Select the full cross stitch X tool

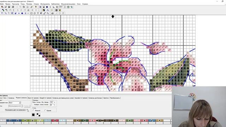coord(40,7)
